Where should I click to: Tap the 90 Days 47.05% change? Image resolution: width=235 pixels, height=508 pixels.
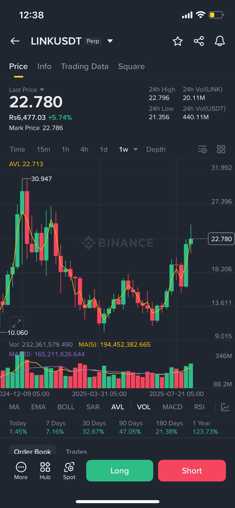click(x=131, y=427)
